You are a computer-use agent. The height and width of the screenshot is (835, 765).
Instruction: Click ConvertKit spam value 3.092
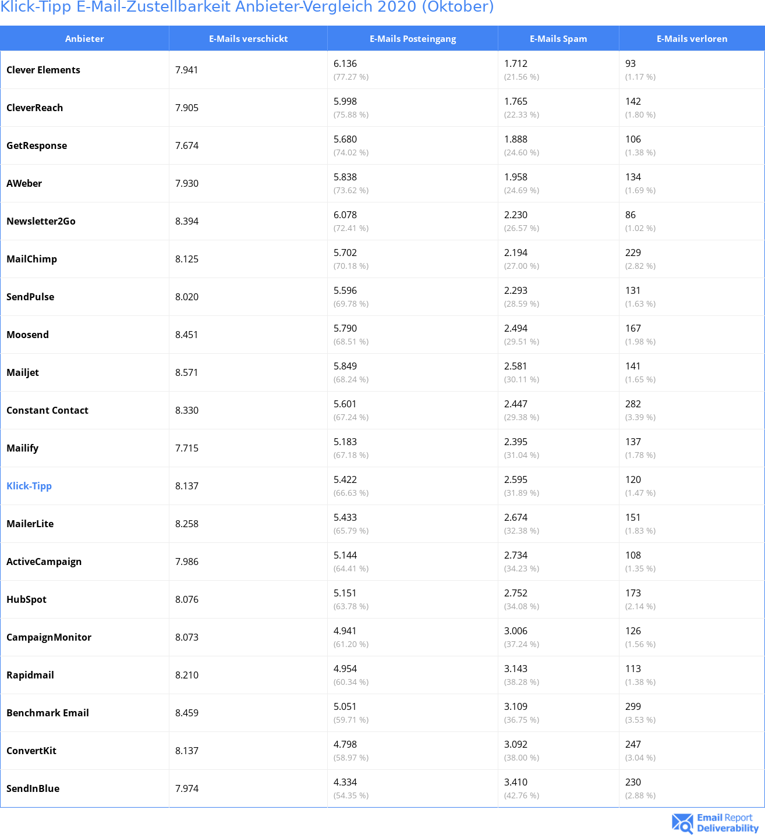click(516, 744)
